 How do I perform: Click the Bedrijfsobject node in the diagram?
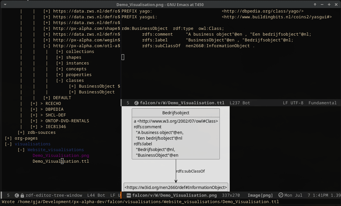175,113
